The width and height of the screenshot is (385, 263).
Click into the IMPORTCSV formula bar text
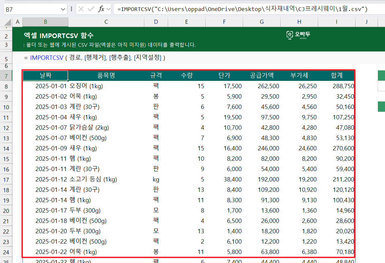(243, 9)
